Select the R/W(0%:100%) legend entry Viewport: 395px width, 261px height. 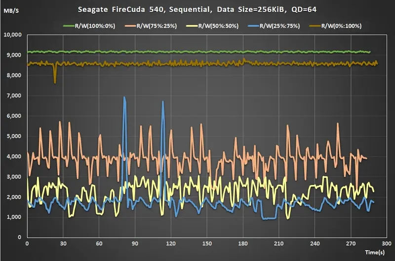coord(335,26)
